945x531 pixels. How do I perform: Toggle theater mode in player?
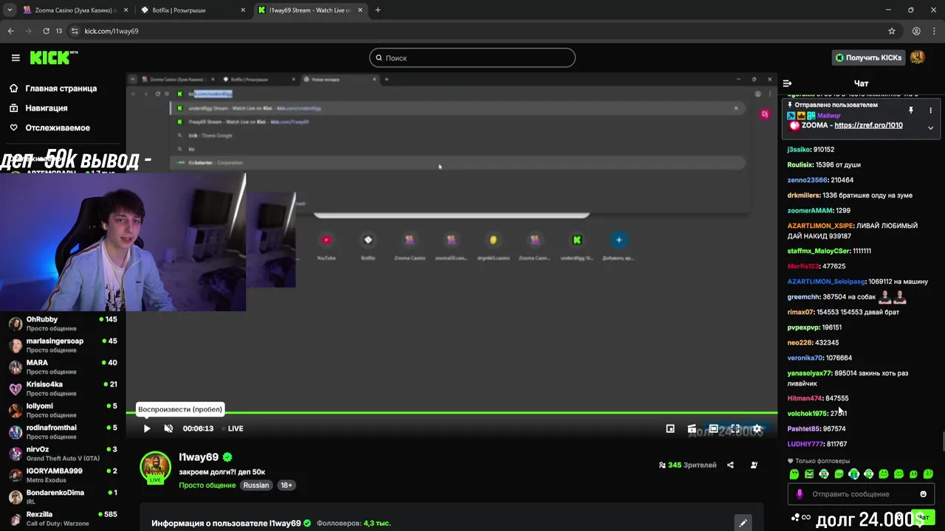[x=713, y=428]
